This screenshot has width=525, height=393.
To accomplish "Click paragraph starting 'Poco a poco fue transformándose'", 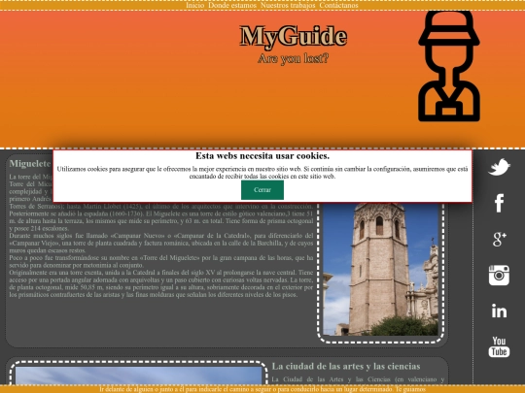I will point(161,261).
